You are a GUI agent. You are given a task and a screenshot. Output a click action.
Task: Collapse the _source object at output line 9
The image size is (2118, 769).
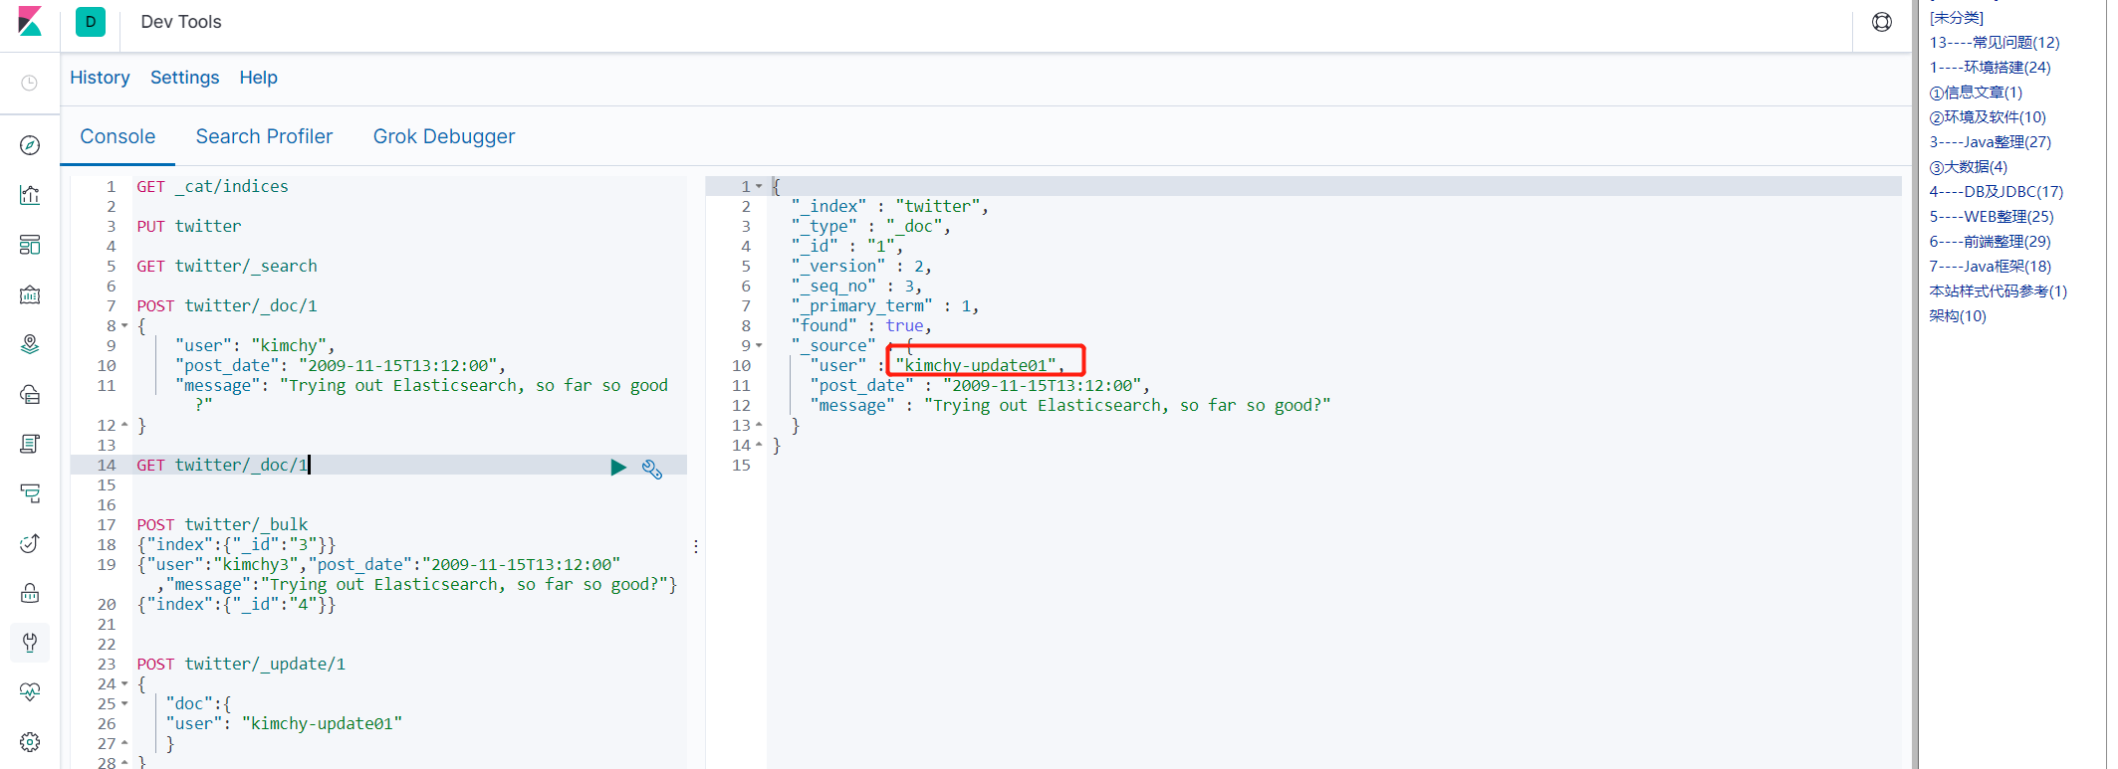(759, 346)
